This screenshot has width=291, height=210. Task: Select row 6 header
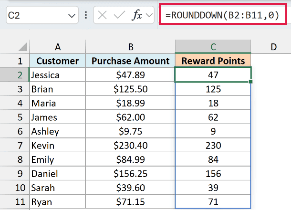(x=14, y=131)
